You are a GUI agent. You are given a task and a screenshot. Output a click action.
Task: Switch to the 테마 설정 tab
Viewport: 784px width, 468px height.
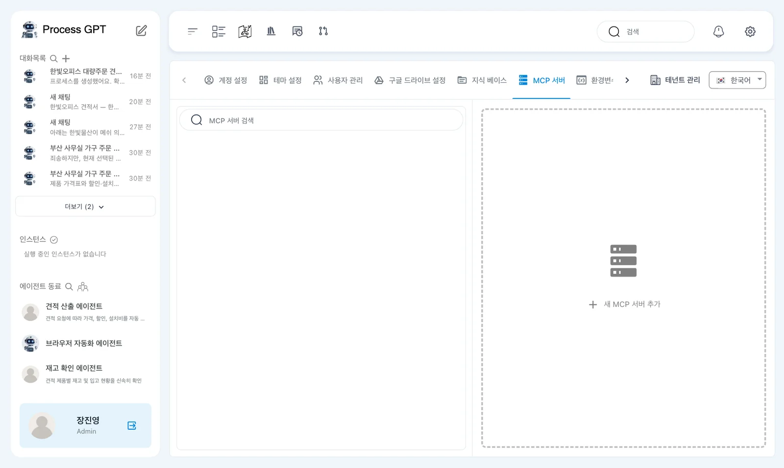tap(280, 80)
